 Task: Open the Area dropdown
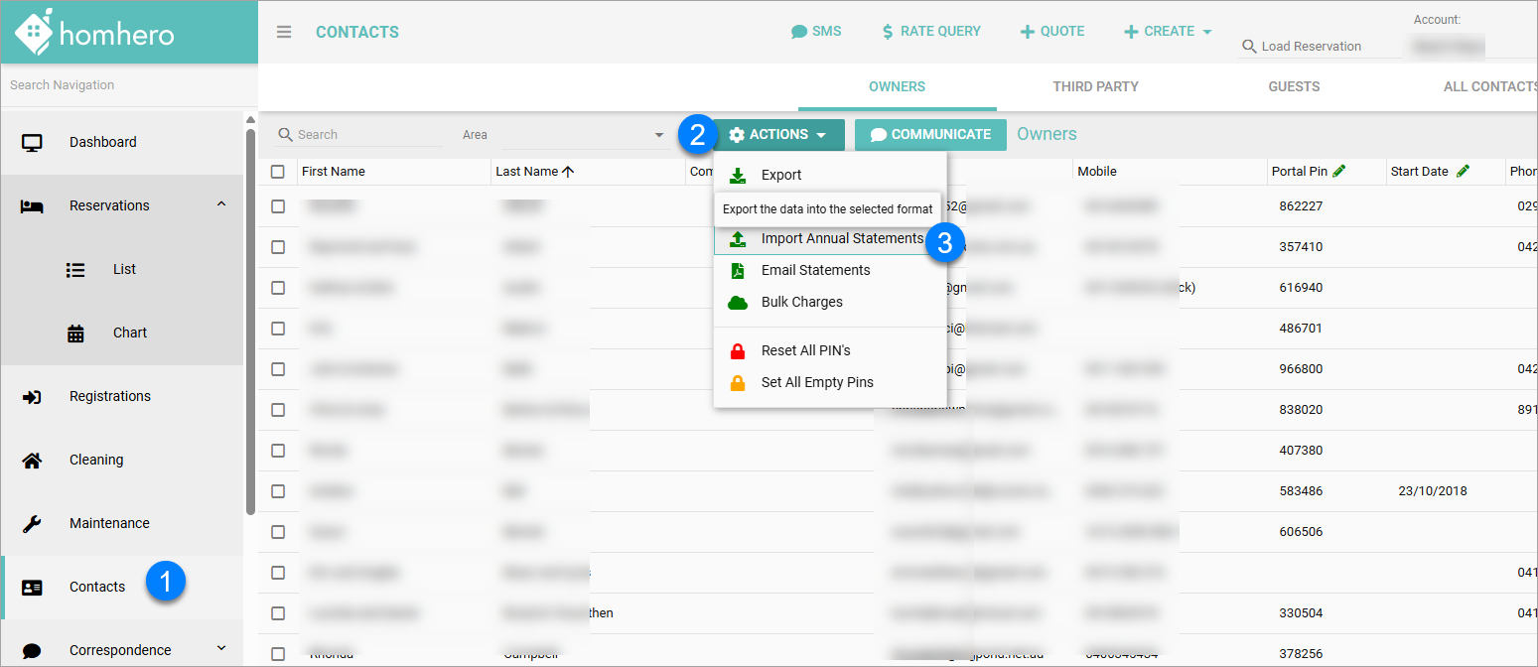coord(658,135)
